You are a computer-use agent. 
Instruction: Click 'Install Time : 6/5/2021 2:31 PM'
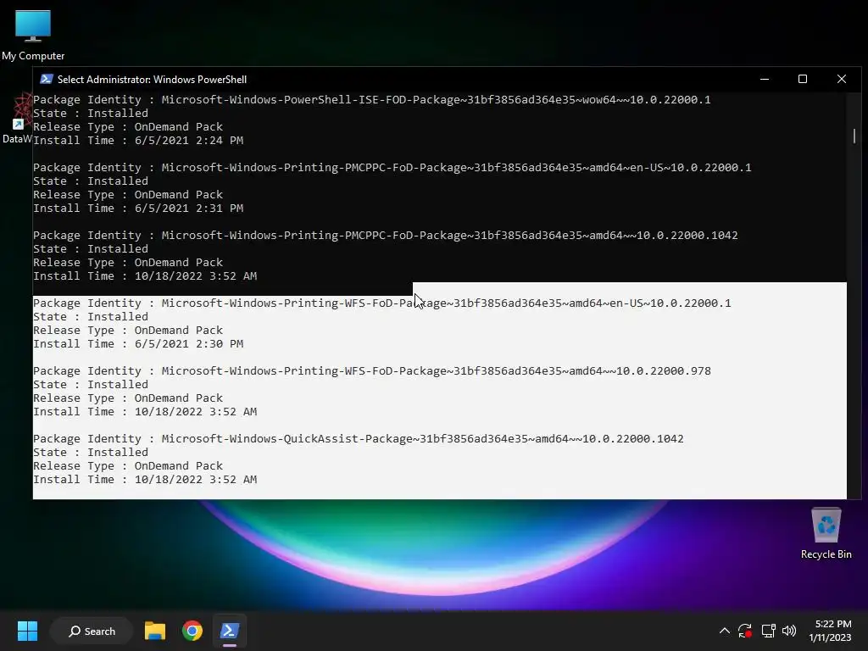pyautogui.click(x=138, y=209)
